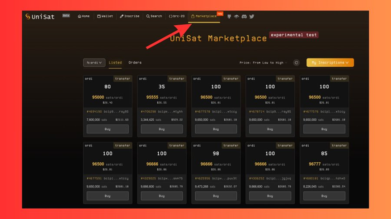
Task: Click the 9,473,268 sats total
Action: pos(205,187)
